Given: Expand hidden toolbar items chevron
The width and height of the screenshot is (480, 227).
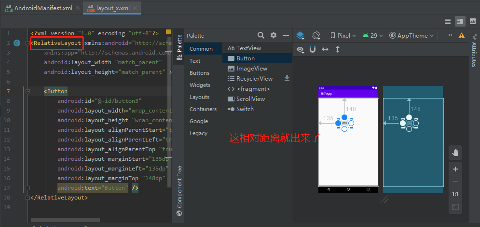Looking at the screenshot, I should [x=450, y=35].
